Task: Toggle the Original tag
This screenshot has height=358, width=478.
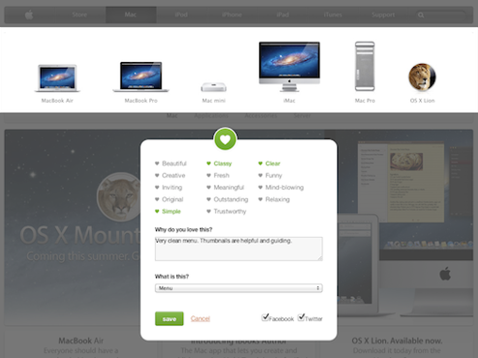Action: [170, 199]
